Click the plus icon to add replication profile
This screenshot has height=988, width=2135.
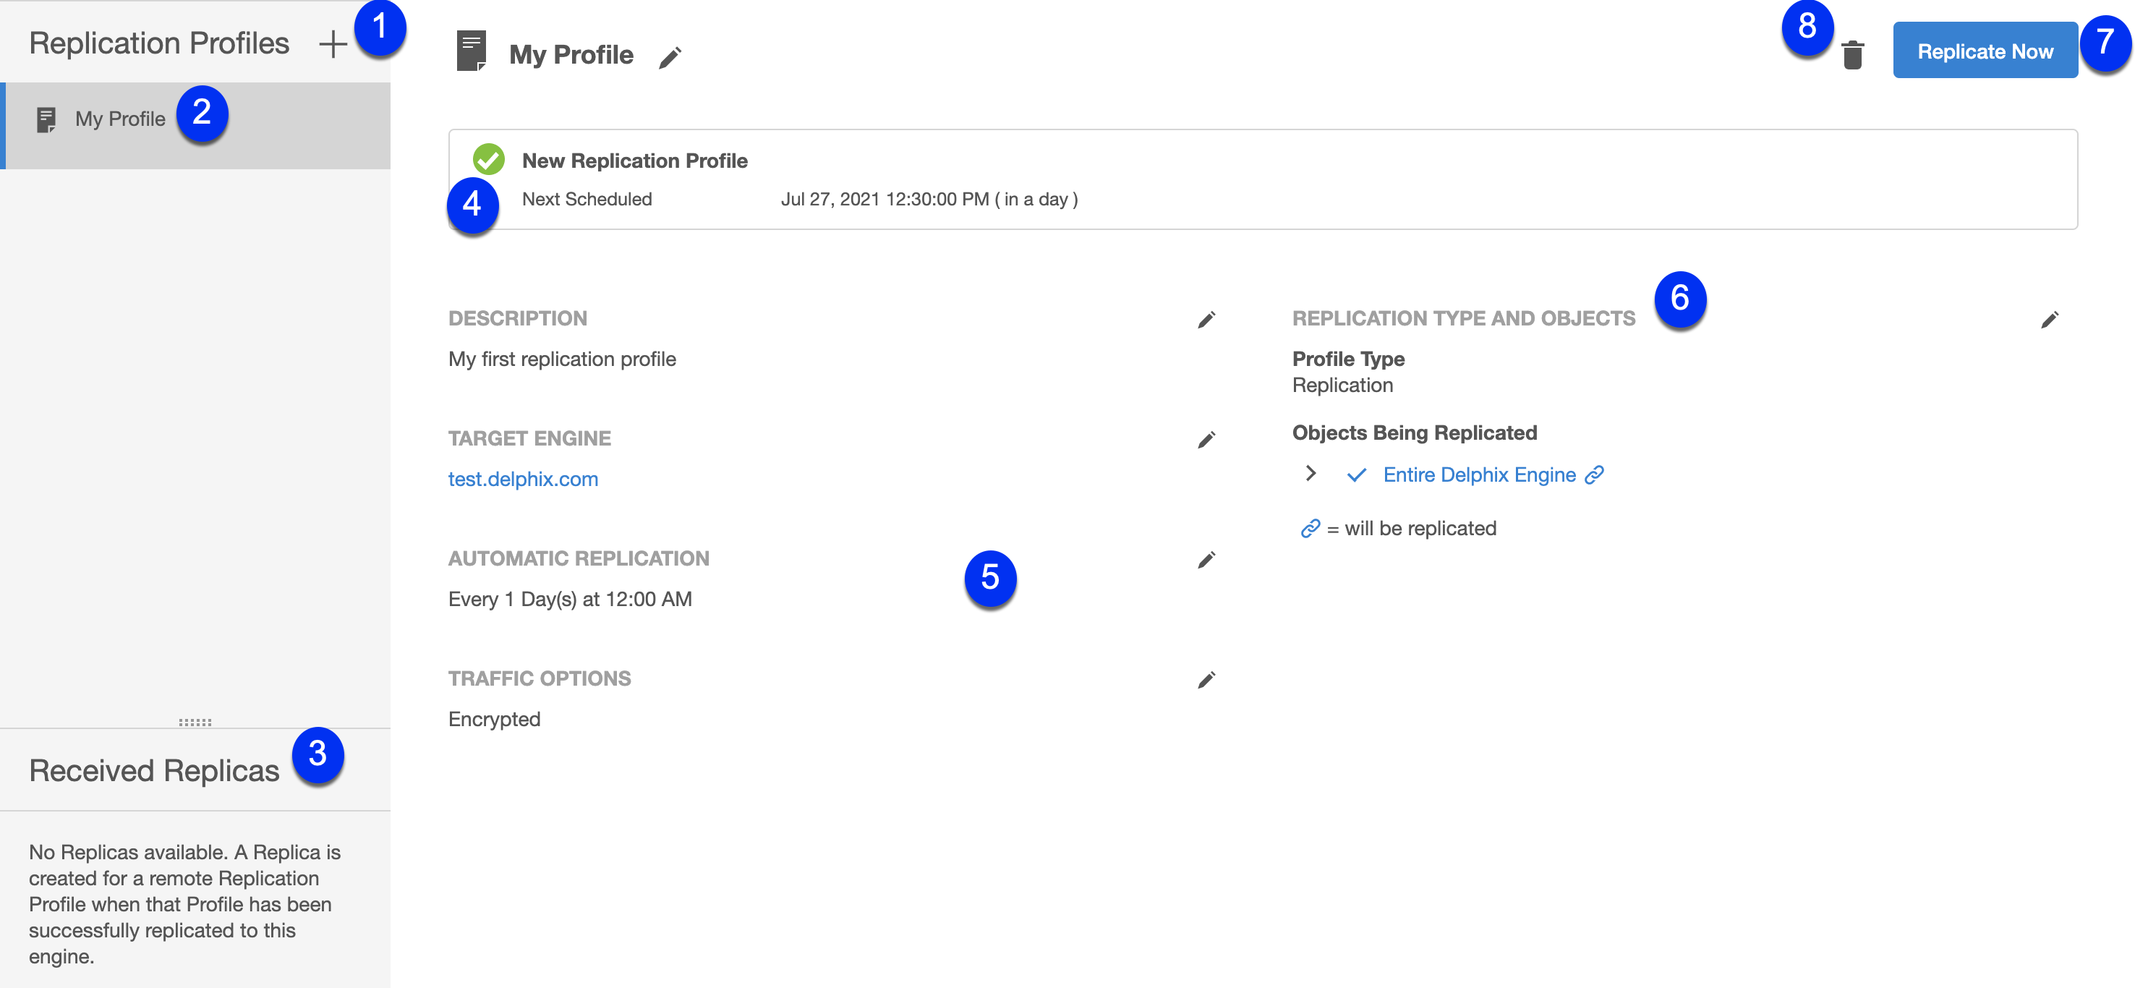coord(333,45)
